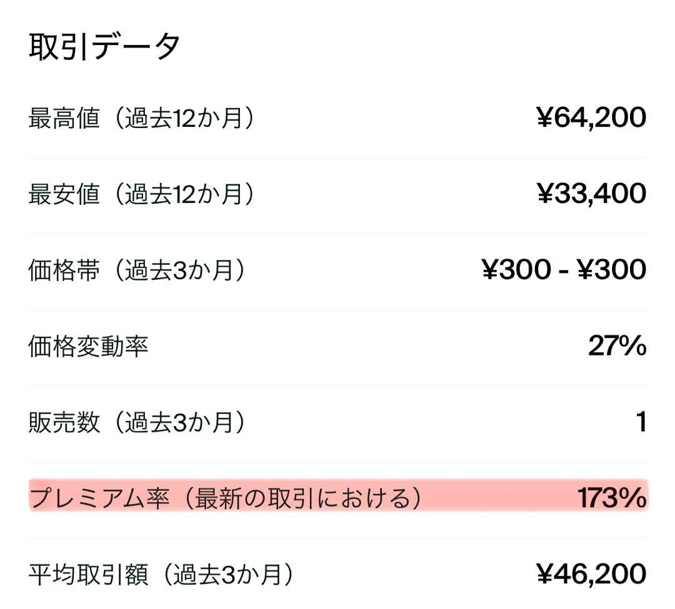Click the ¥300 - ¥300 price range value

[x=564, y=270]
